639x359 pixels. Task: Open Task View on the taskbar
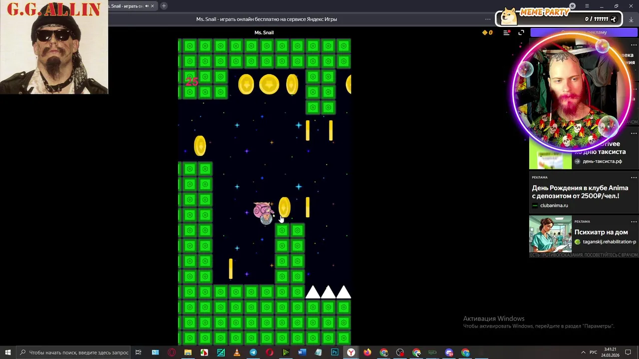pyautogui.click(x=138, y=353)
